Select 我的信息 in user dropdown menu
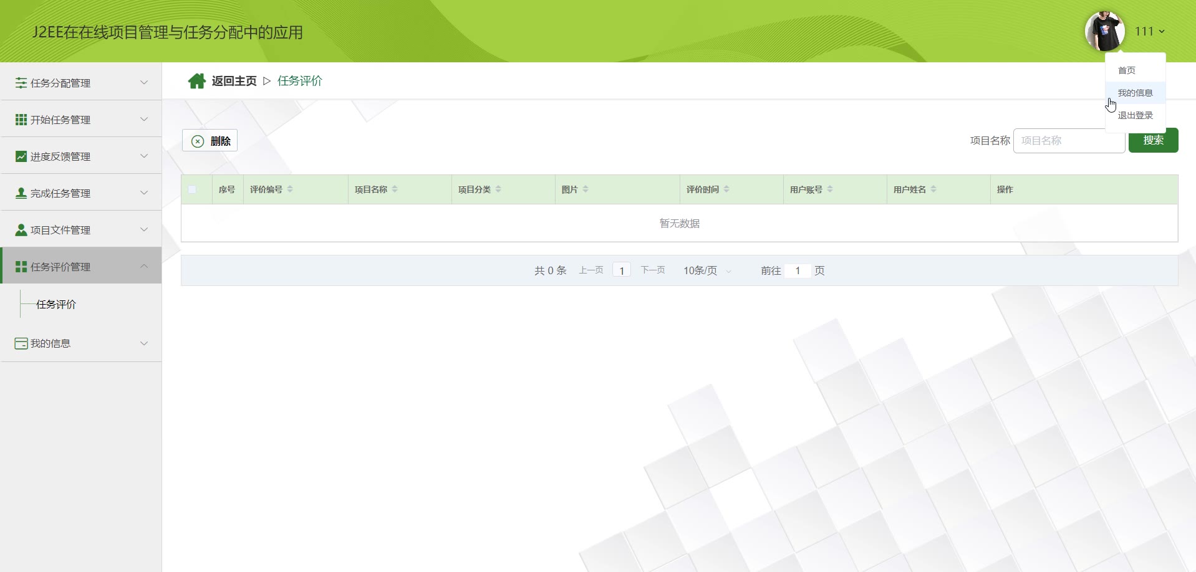Viewport: 1196px width, 572px height. (x=1136, y=93)
